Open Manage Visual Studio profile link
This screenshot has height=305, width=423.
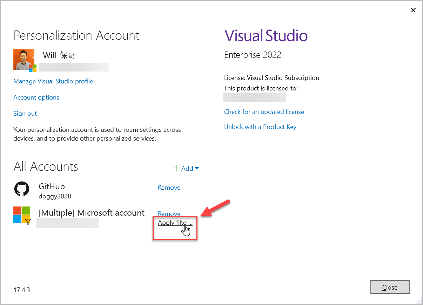[53, 81]
